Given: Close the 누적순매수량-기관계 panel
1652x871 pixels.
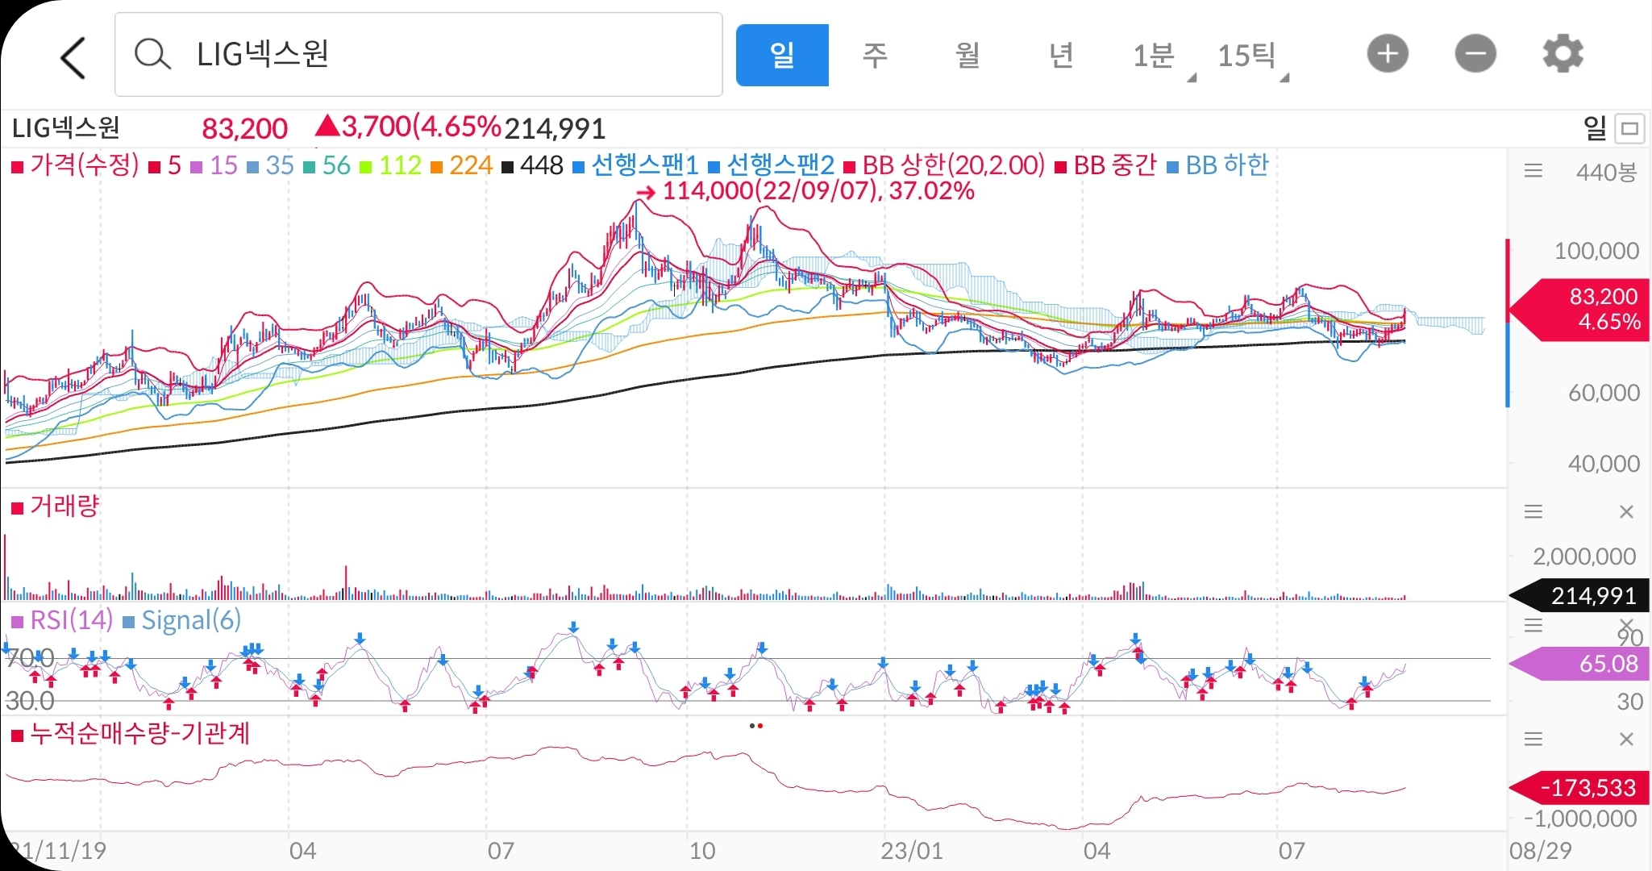Looking at the screenshot, I should (x=1626, y=739).
